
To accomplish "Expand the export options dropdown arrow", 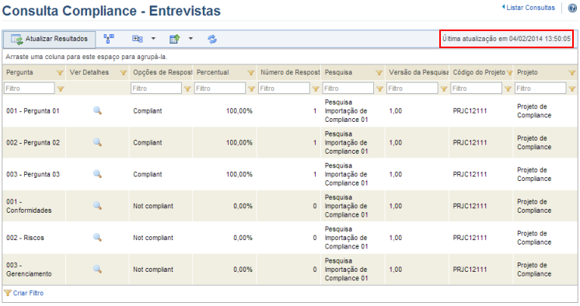I will 190,38.
